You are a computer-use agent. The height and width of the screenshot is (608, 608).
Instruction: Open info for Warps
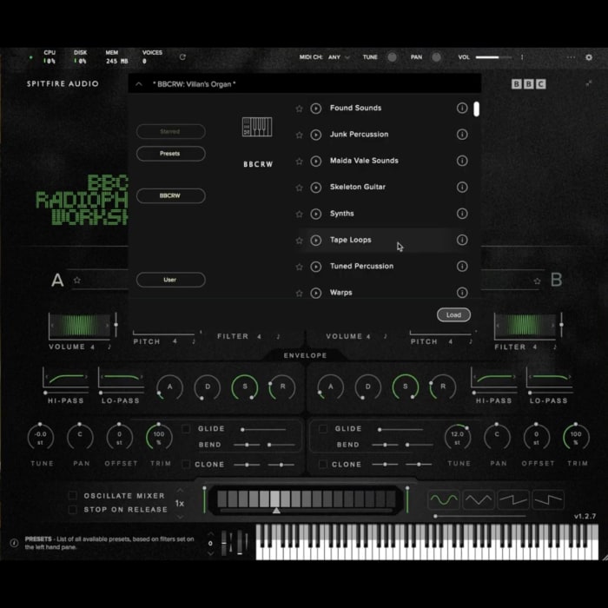(x=462, y=293)
